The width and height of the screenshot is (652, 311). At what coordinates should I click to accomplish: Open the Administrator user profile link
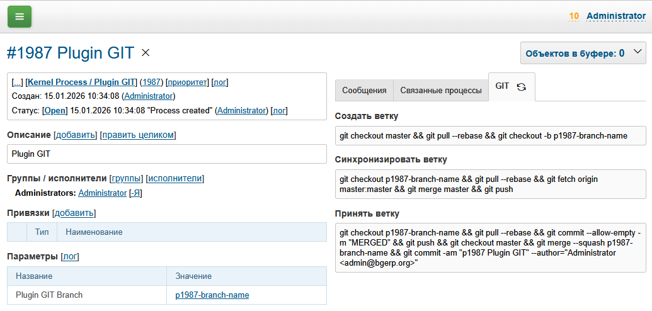[615, 16]
